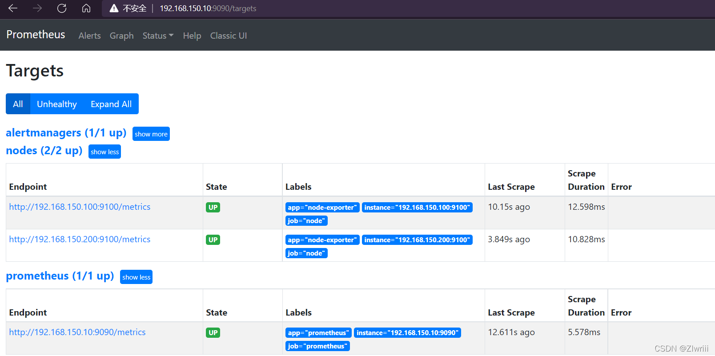Click the 12.611s ago last scrape value
The height and width of the screenshot is (356, 715).
pos(511,332)
